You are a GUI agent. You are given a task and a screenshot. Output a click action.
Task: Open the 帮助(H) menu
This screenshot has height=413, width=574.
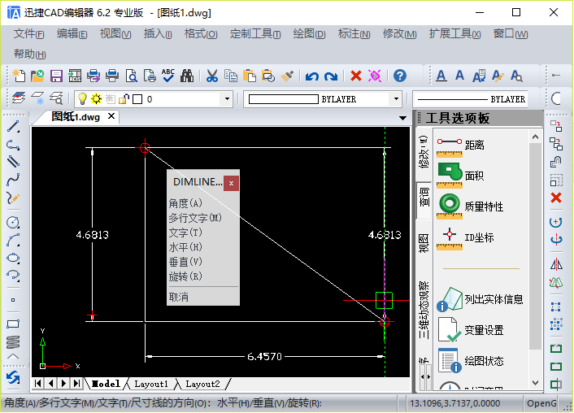pyautogui.click(x=29, y=54)
